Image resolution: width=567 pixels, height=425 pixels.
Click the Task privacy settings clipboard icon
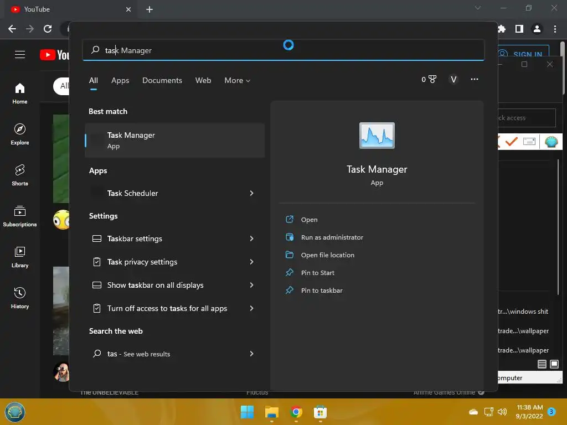point(96,262)
